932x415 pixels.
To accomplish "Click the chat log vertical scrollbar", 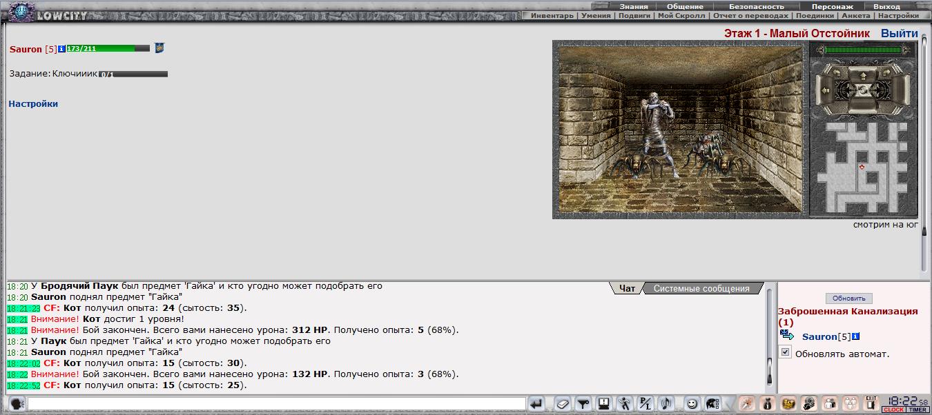I will pos(769,336).
